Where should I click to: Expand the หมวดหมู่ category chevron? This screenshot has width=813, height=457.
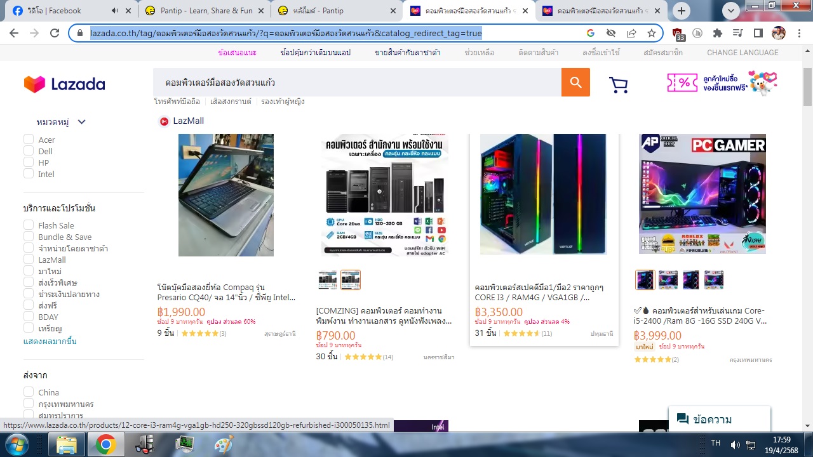pos(81,122)
